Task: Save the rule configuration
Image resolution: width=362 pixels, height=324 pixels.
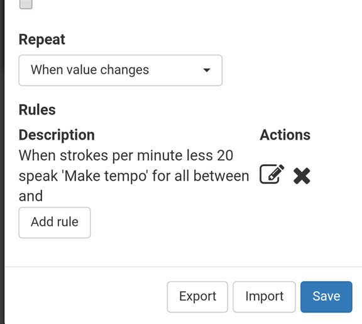Action: point(326,297)
